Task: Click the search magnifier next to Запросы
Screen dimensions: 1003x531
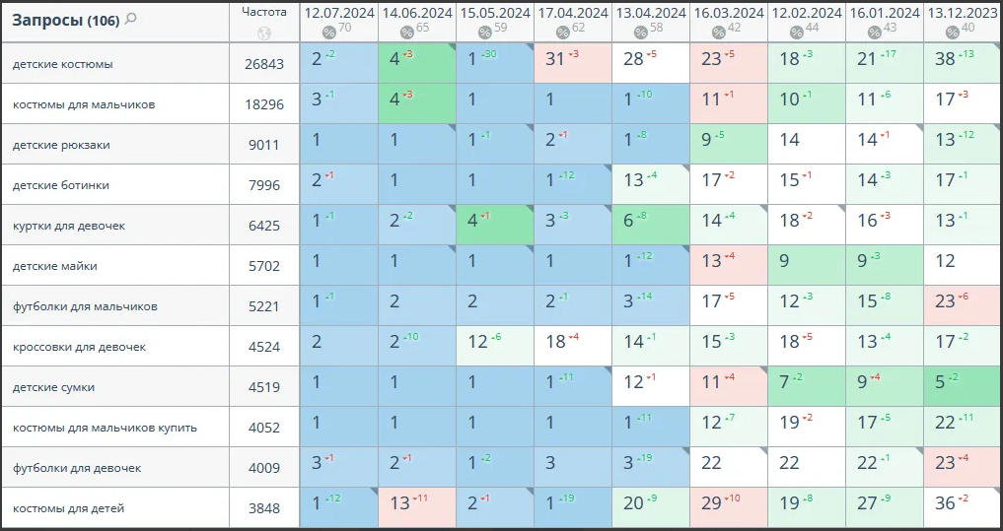Action: point(131,20)
